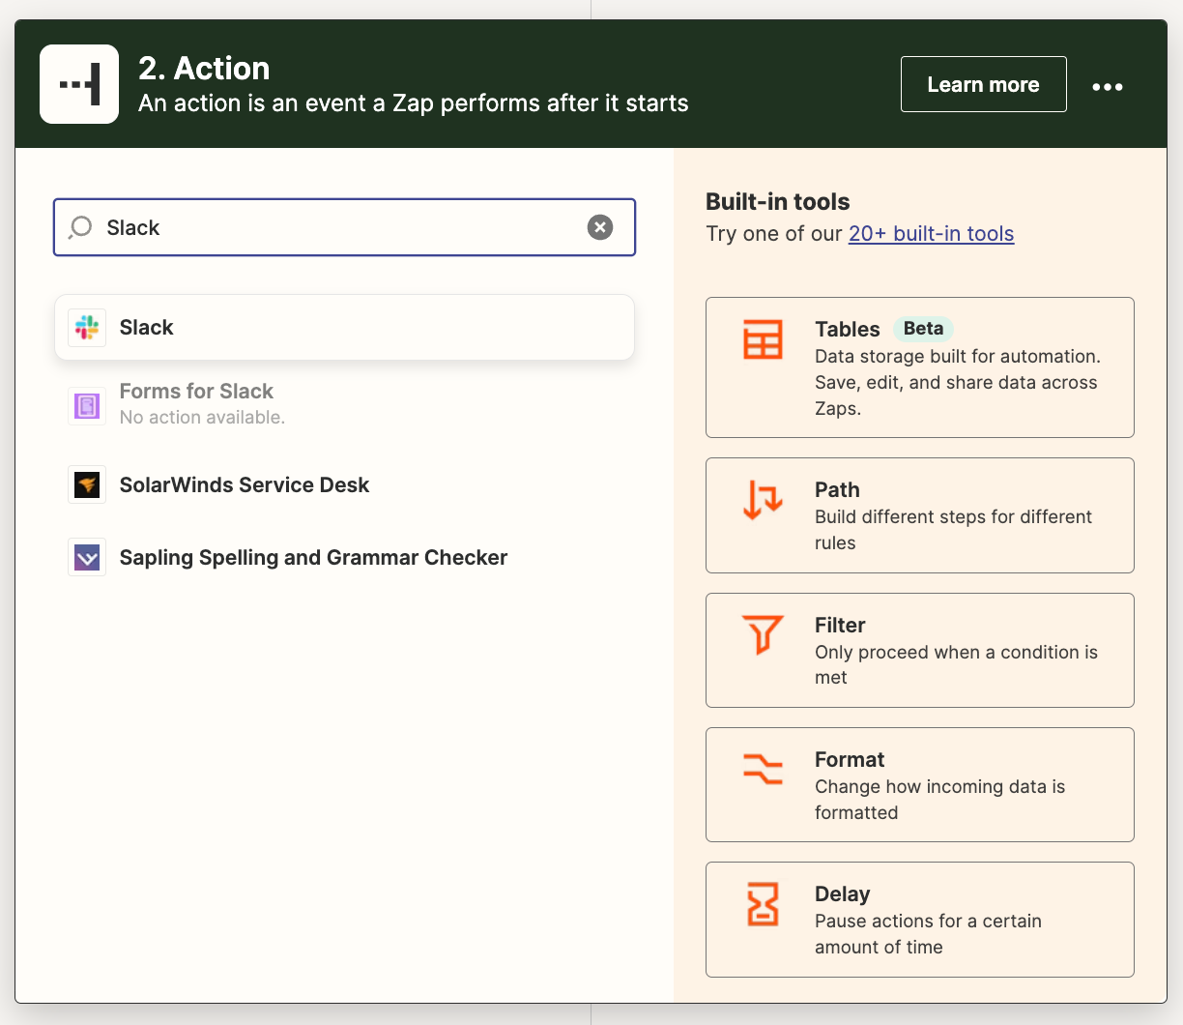This screenshot has width=1183, height=1025.
Task: Clear the Slack search text
Action: [x=600, y=227]
